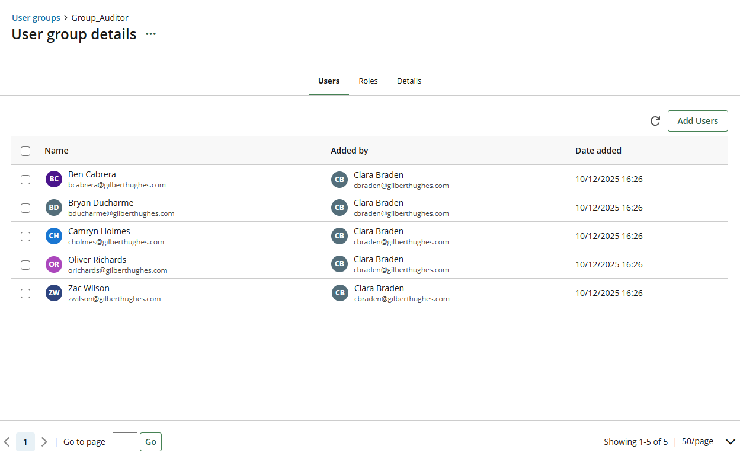Open the Details tab
The image size is (740, 459).
pyautogui.click(x=409, y=81)
